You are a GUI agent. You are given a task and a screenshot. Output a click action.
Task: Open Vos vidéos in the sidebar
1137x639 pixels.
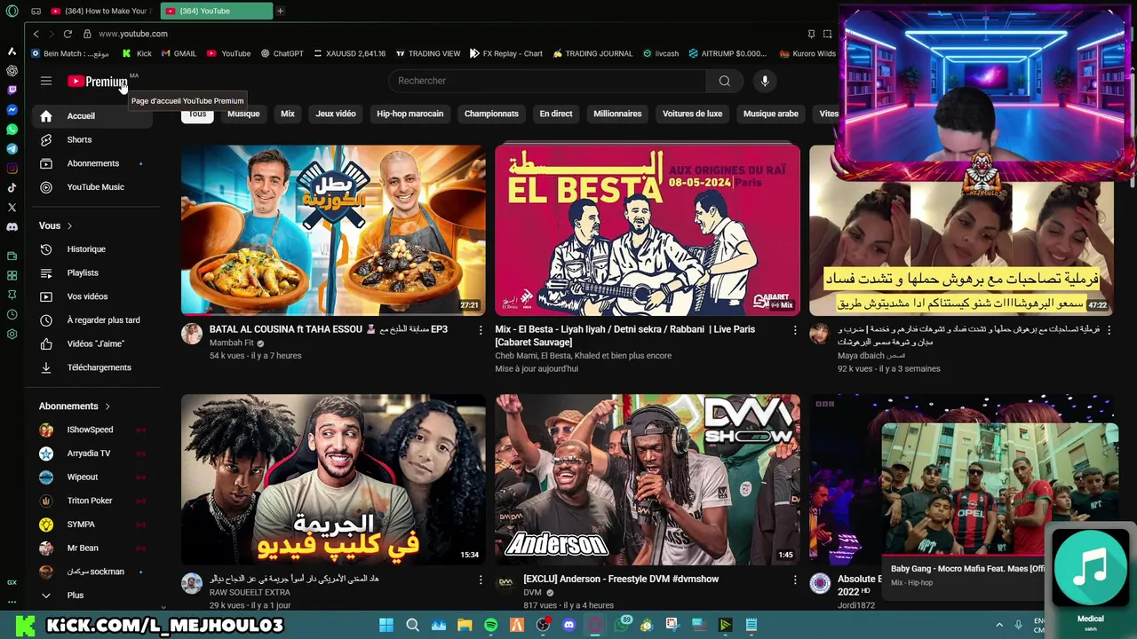click(92, 296)
